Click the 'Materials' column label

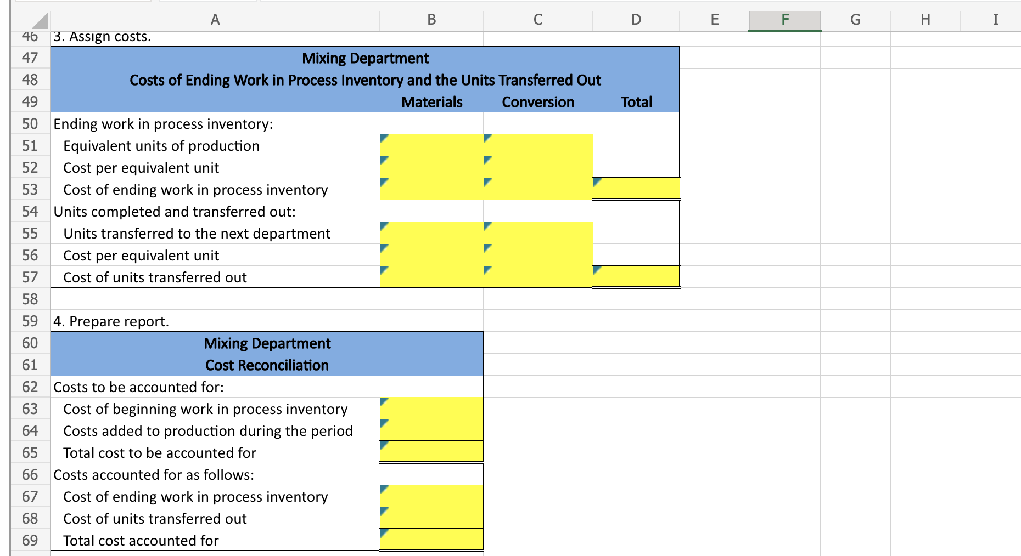(432, 102)
